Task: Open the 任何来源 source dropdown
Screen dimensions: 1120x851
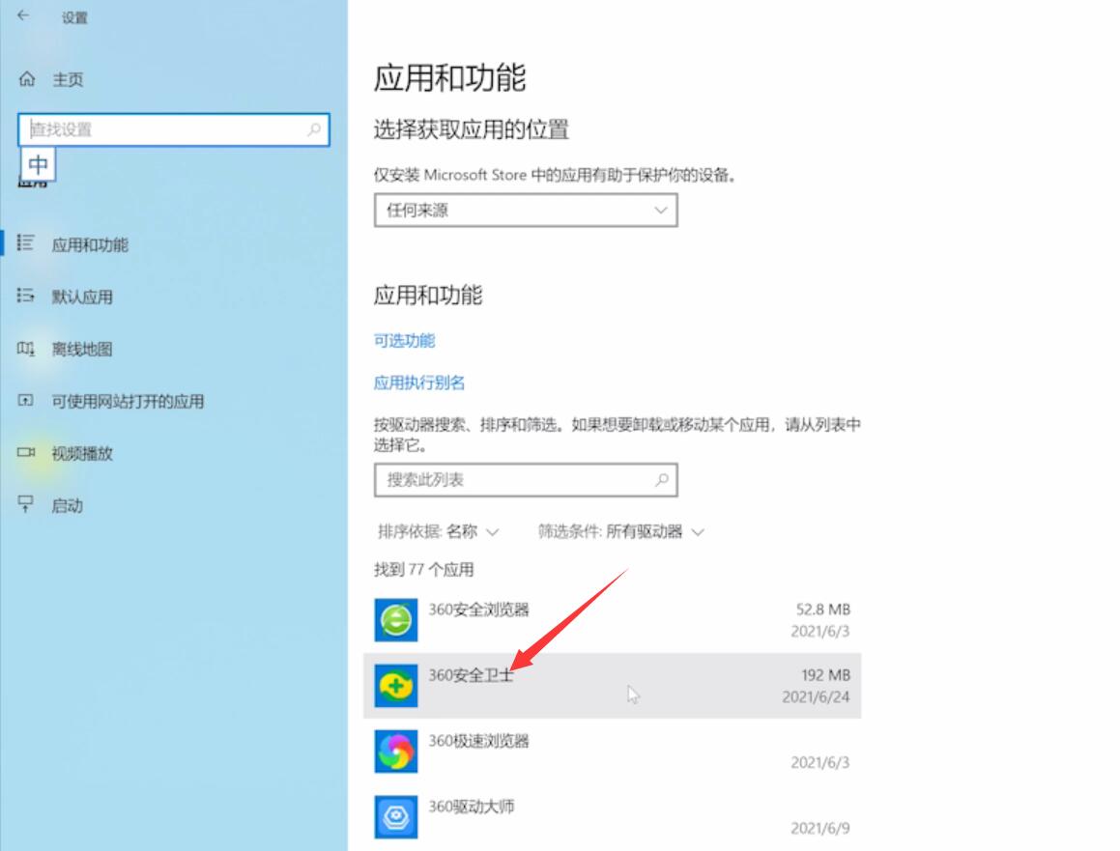Action: click(526, 211)
